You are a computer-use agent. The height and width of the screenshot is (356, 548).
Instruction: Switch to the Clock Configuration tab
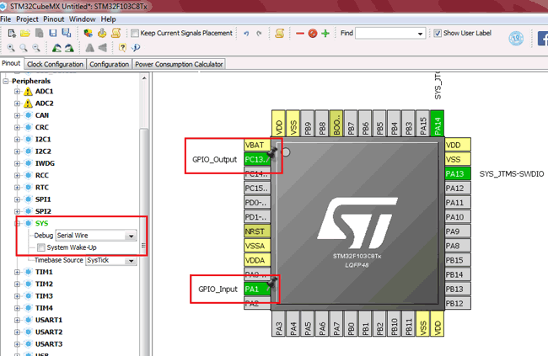tap(55, 64)
